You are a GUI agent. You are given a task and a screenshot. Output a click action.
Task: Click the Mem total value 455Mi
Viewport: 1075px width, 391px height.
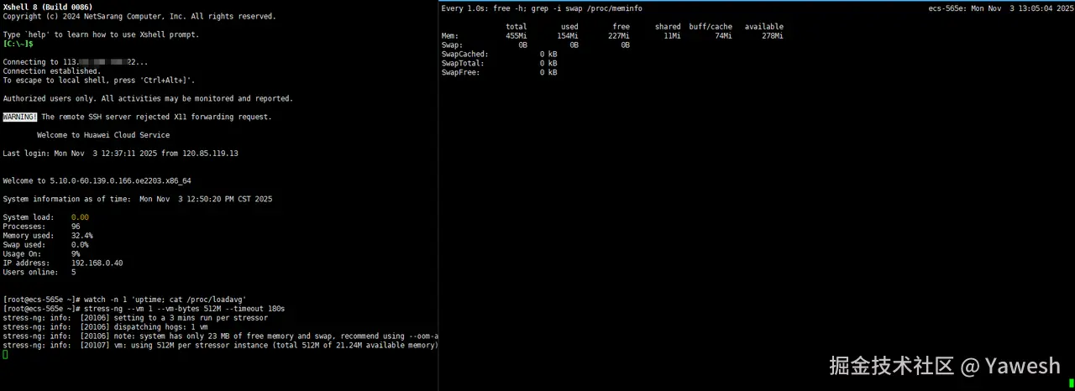517,36
